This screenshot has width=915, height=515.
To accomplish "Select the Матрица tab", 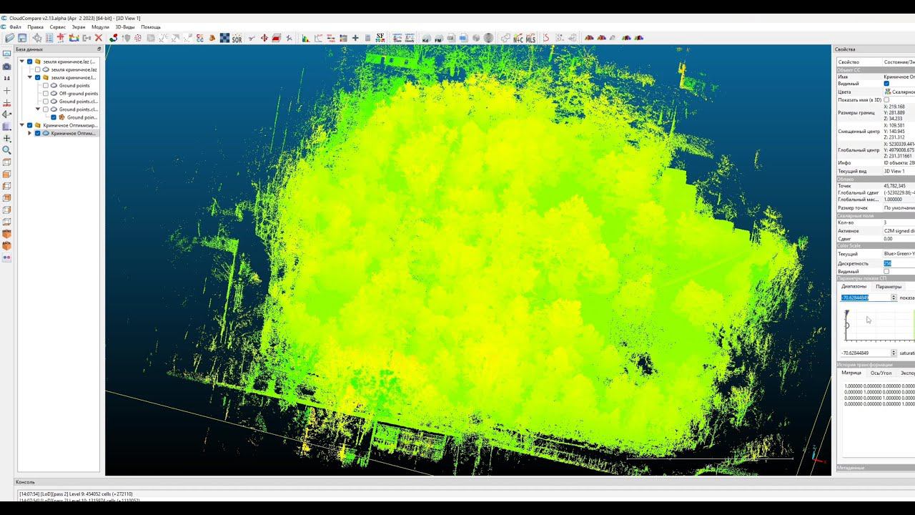I will 851,373.
